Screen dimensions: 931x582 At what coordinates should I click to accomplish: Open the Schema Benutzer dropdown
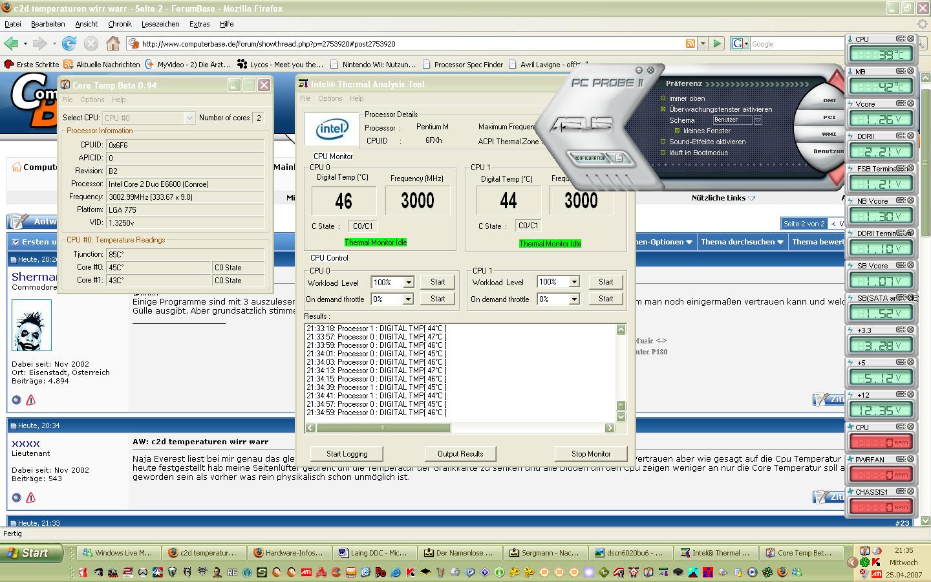click(x=758, y=120)
